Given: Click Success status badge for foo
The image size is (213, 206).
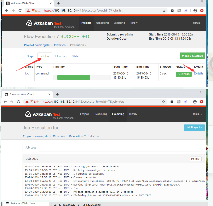Looking at the screenshot, I should pos(184,74).
